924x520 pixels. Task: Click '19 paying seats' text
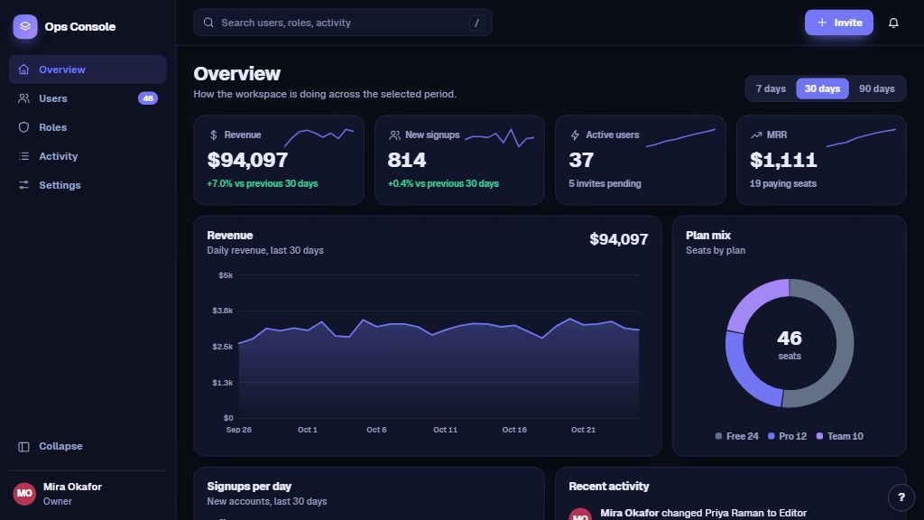coord(783,183)
